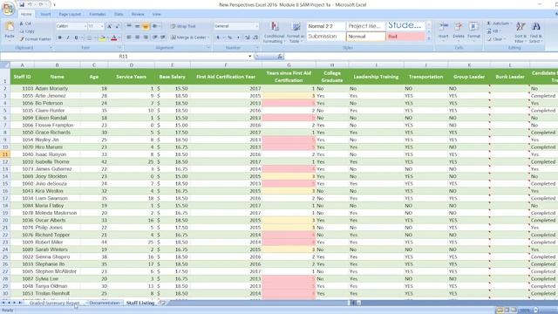
Task: Switch to the Review ribbon tab
Action: tap(138, 14)
